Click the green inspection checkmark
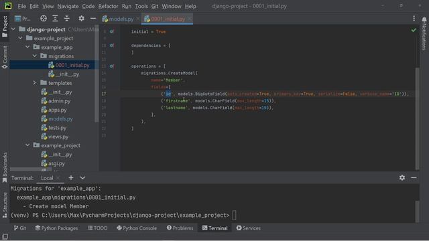 pyautogui.click(x=414, y=30)
